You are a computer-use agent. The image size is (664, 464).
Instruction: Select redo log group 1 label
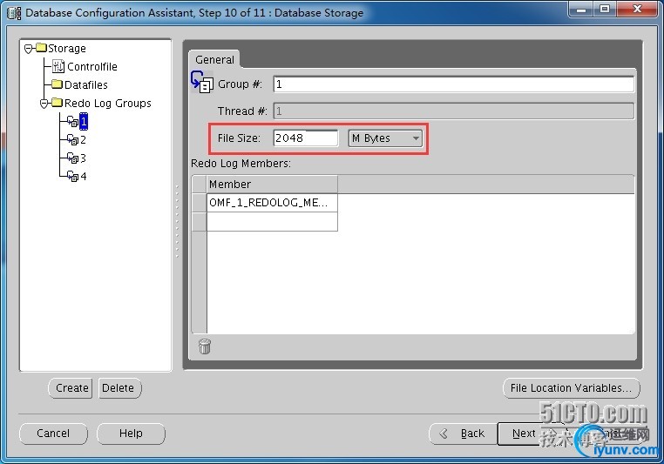click(x=84, y=121)
